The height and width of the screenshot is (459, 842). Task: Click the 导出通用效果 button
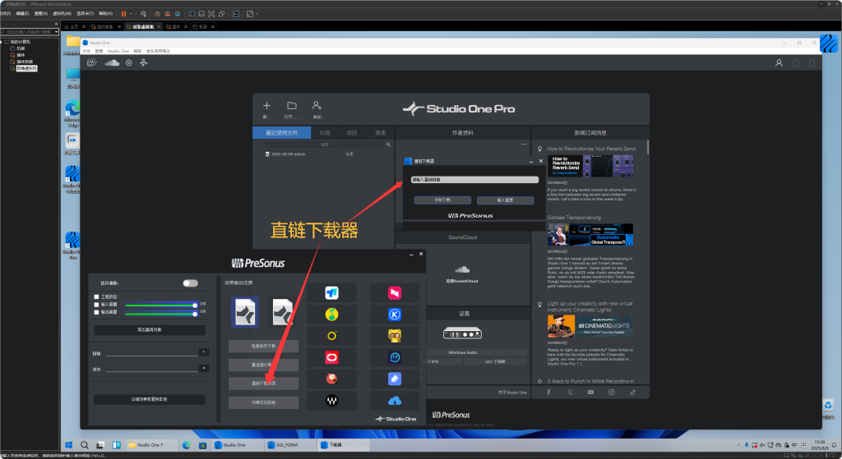(x=150, y=330)
